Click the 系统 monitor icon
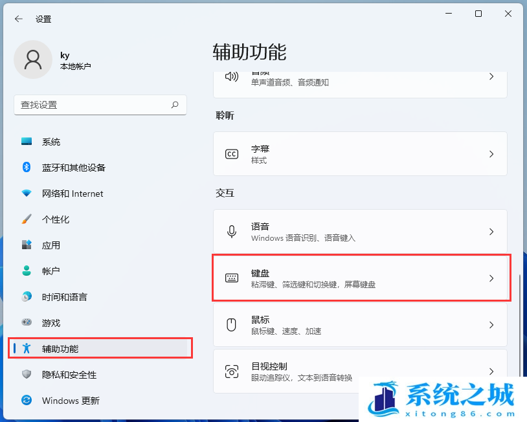The width and height of the screenshot is (527, 422). [27, 141]
